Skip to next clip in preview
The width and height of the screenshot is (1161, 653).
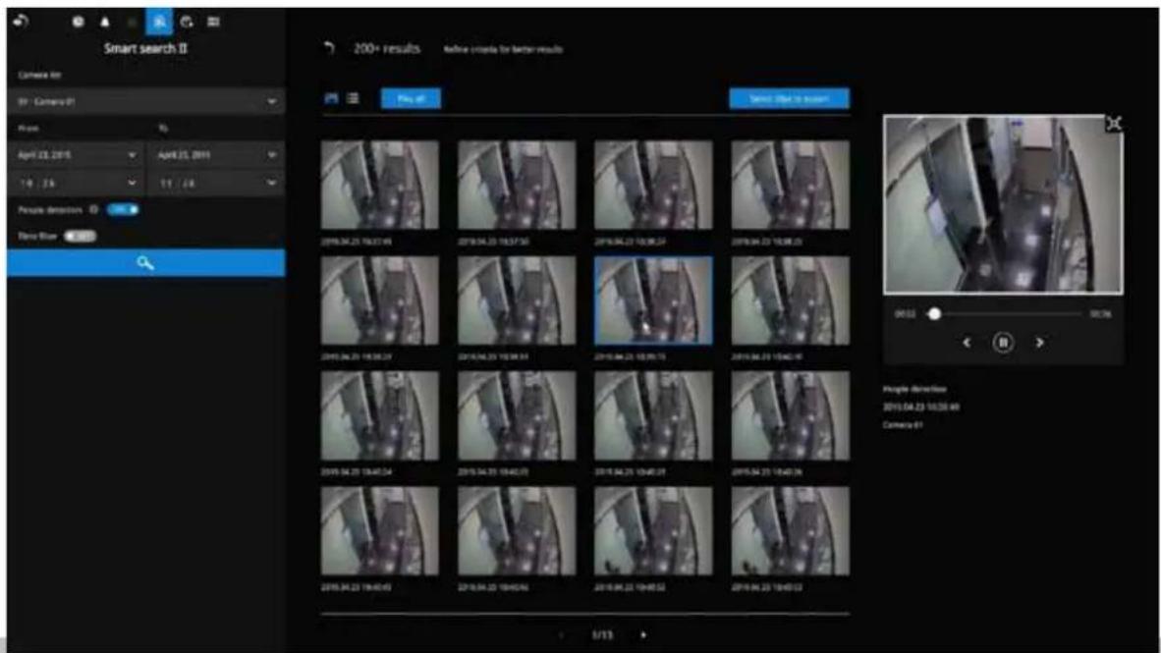tap(1039, 343)
